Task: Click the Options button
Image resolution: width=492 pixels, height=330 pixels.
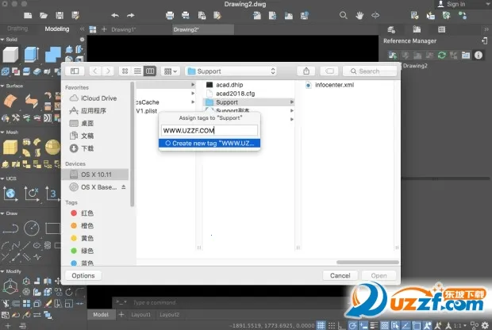Action: 83,275
